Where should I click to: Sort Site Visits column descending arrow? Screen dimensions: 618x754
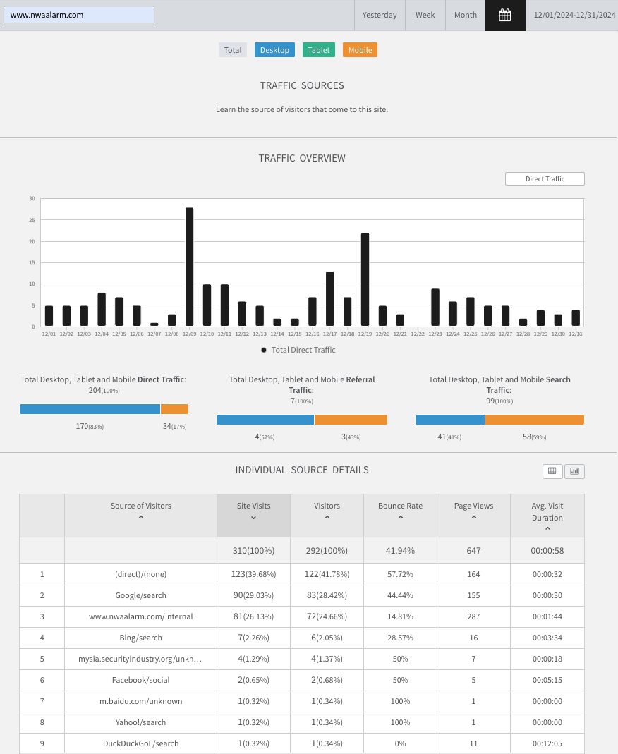coord(253,518)
